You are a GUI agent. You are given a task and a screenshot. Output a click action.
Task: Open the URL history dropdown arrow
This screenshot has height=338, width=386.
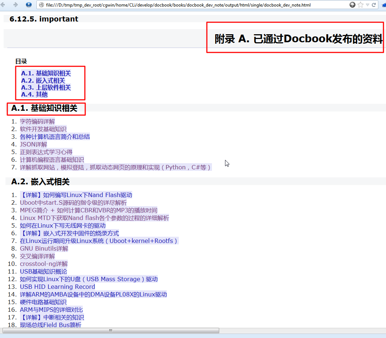pyautogui.click(x=367, y=5)
